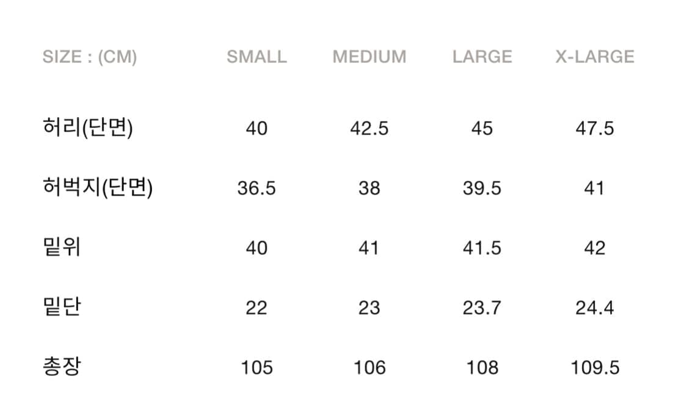Screen dimensions: 687x416
Task: Click the 허리(단면) row label
Action: click(88, 128)
